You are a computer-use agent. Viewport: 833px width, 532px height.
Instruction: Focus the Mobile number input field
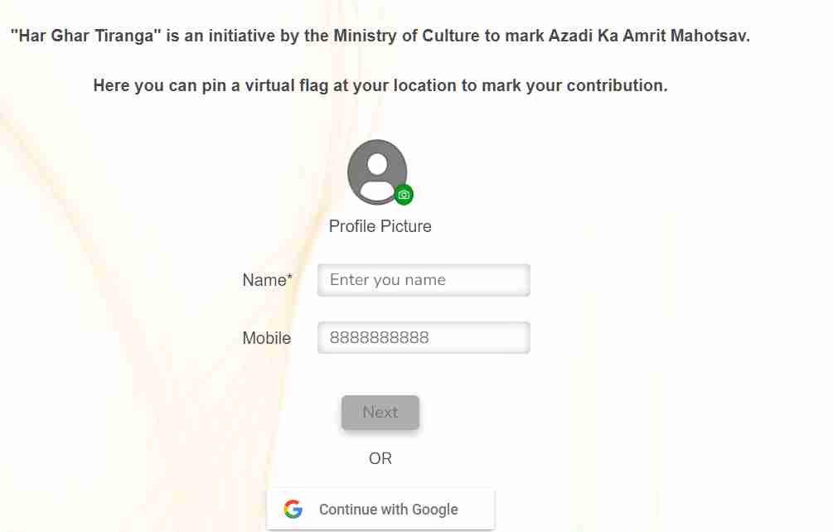point(424,337)
